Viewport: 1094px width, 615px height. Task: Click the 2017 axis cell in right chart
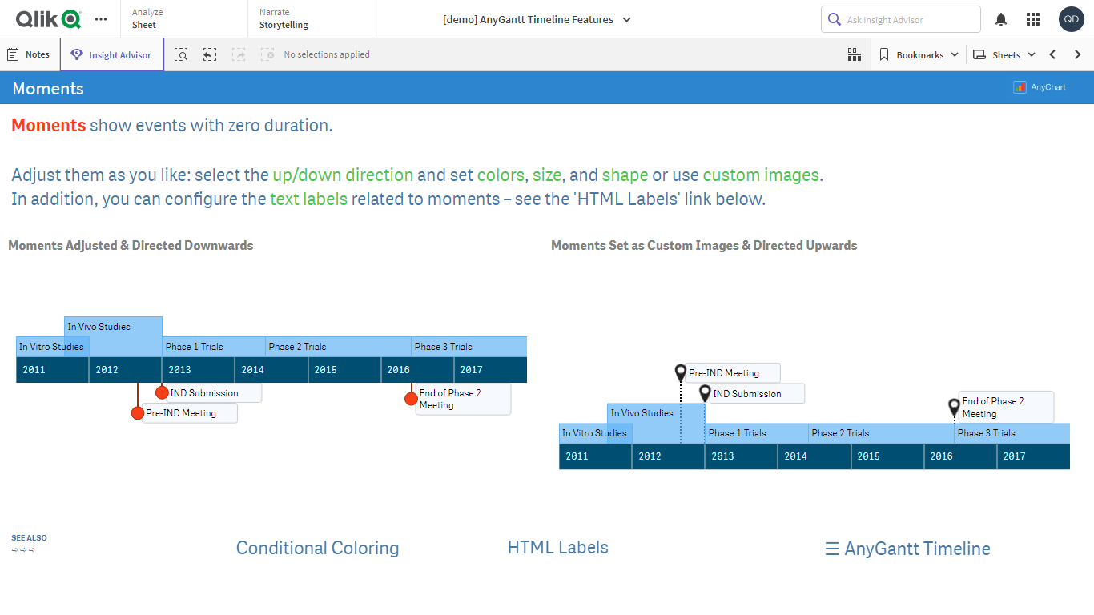1033,456
